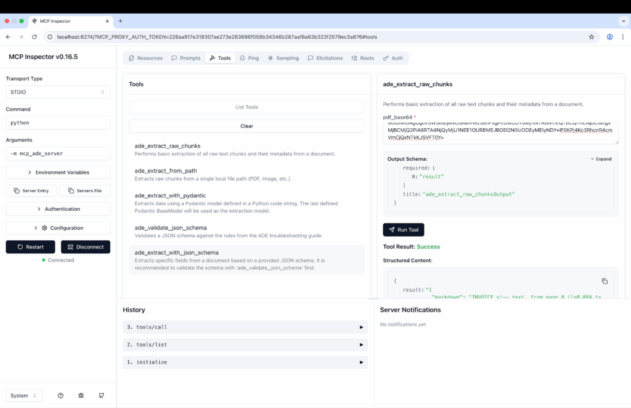Open the System theme selector
This screenshot has height=408, width=631.
tap(24, 396)
